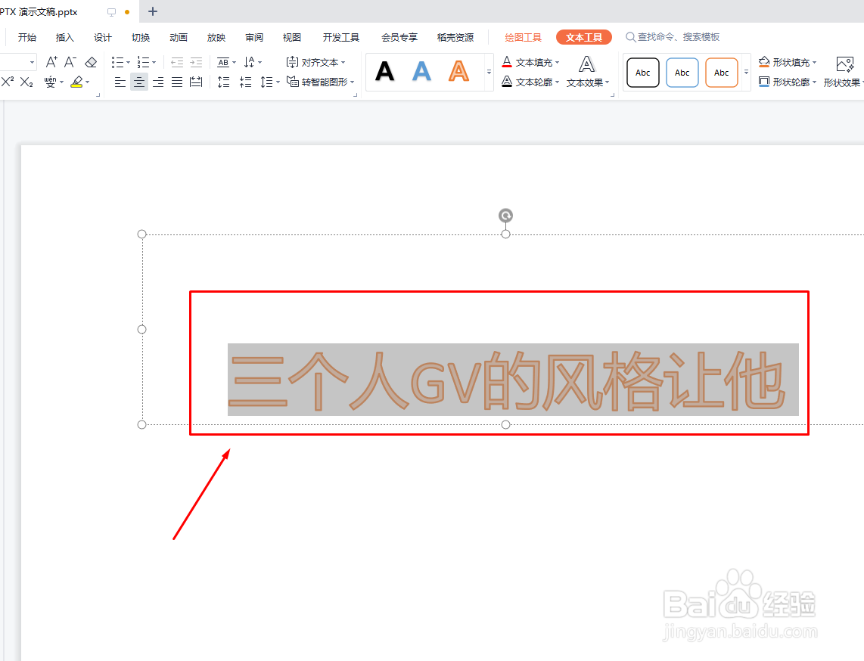Click the decrease font size icon
The width and height of the screenshot is (864, 661).
(70, 62)
